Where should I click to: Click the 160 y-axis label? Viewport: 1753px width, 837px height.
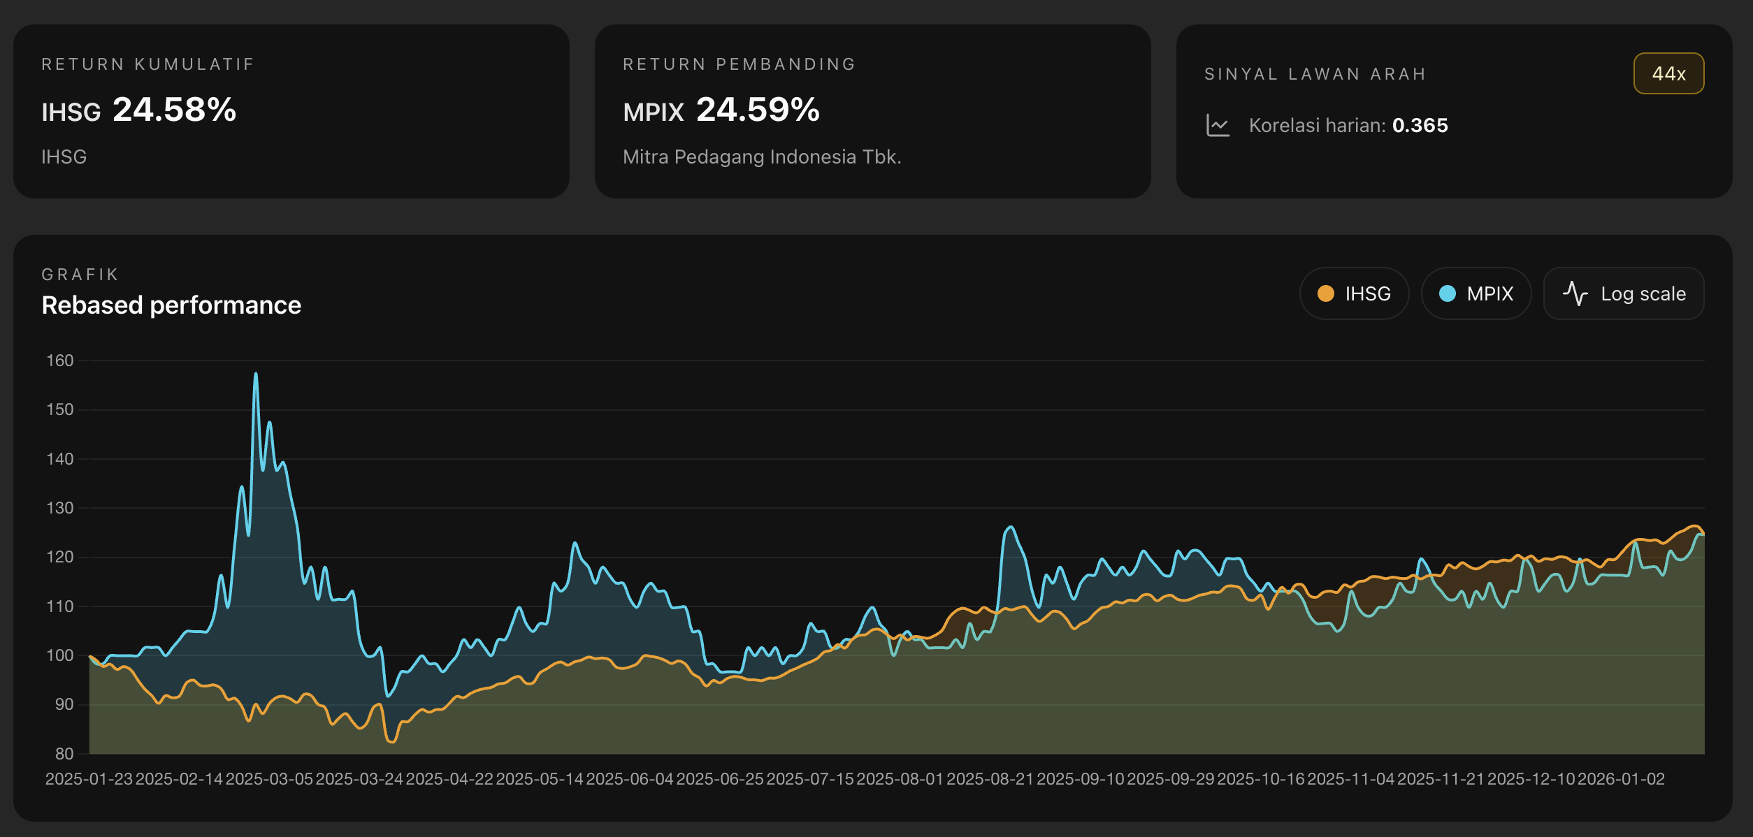[x=60, y=361]
